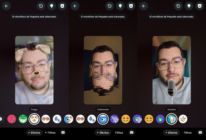206x140 pixels.
Task: Tap the selected Puppy face effect
Action: [x=34, y=119]
